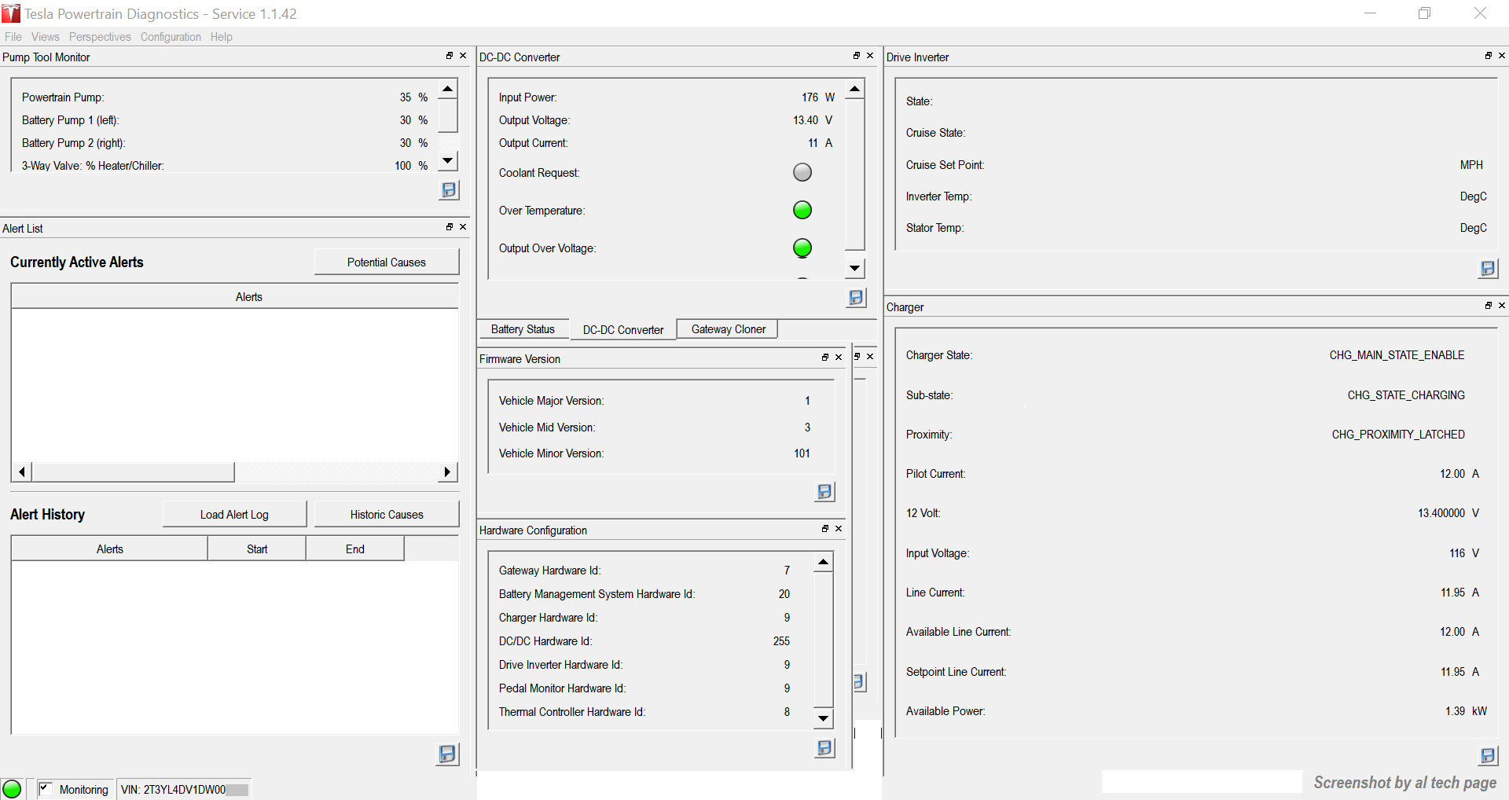Click save icon below Alert History table
Viewport: 1509px width, 800px height.
pos(447,754)
